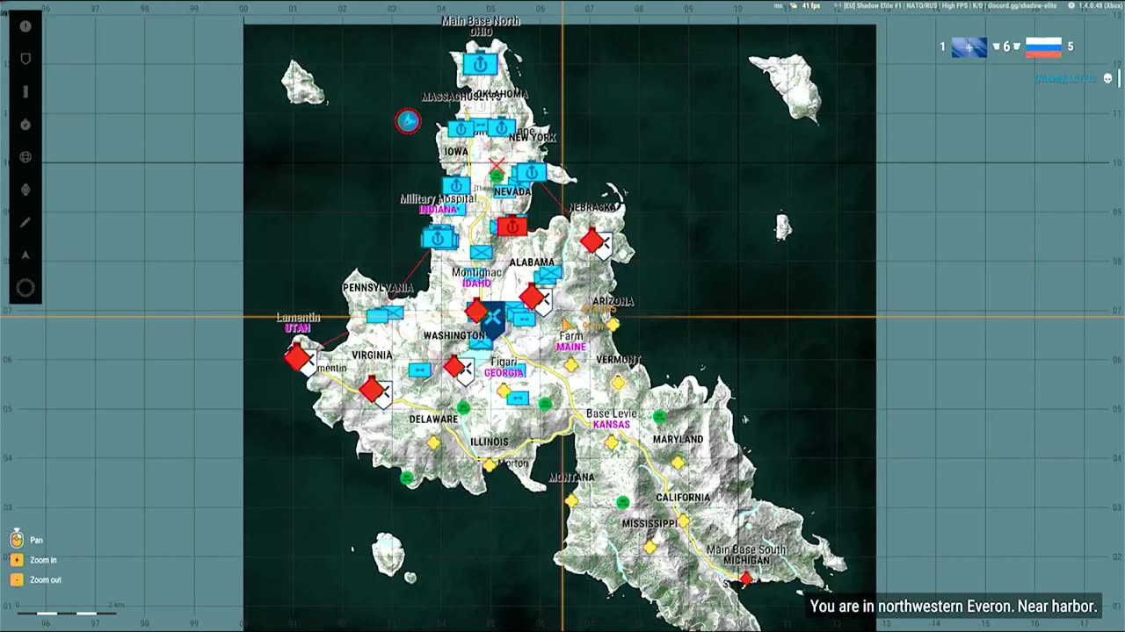
Task: Click the blue anchor marker below IOWA
Action: tap(456, 186)
